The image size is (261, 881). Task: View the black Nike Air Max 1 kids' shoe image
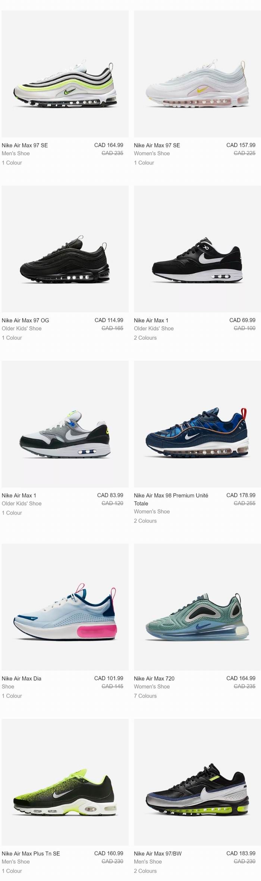(x=197, y=249)
